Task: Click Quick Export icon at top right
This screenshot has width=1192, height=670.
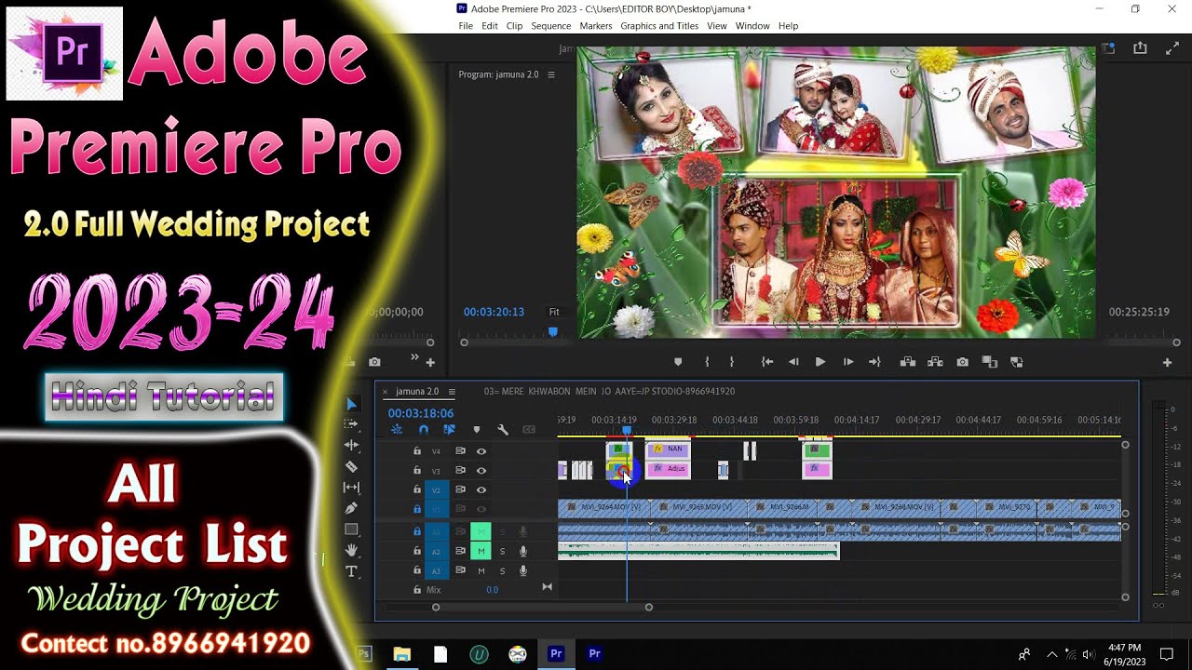Action: click(x=1140, y=48)
